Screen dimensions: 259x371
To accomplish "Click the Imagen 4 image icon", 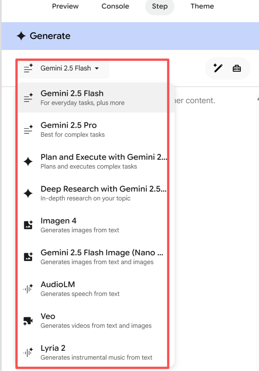I will (28, 225).
